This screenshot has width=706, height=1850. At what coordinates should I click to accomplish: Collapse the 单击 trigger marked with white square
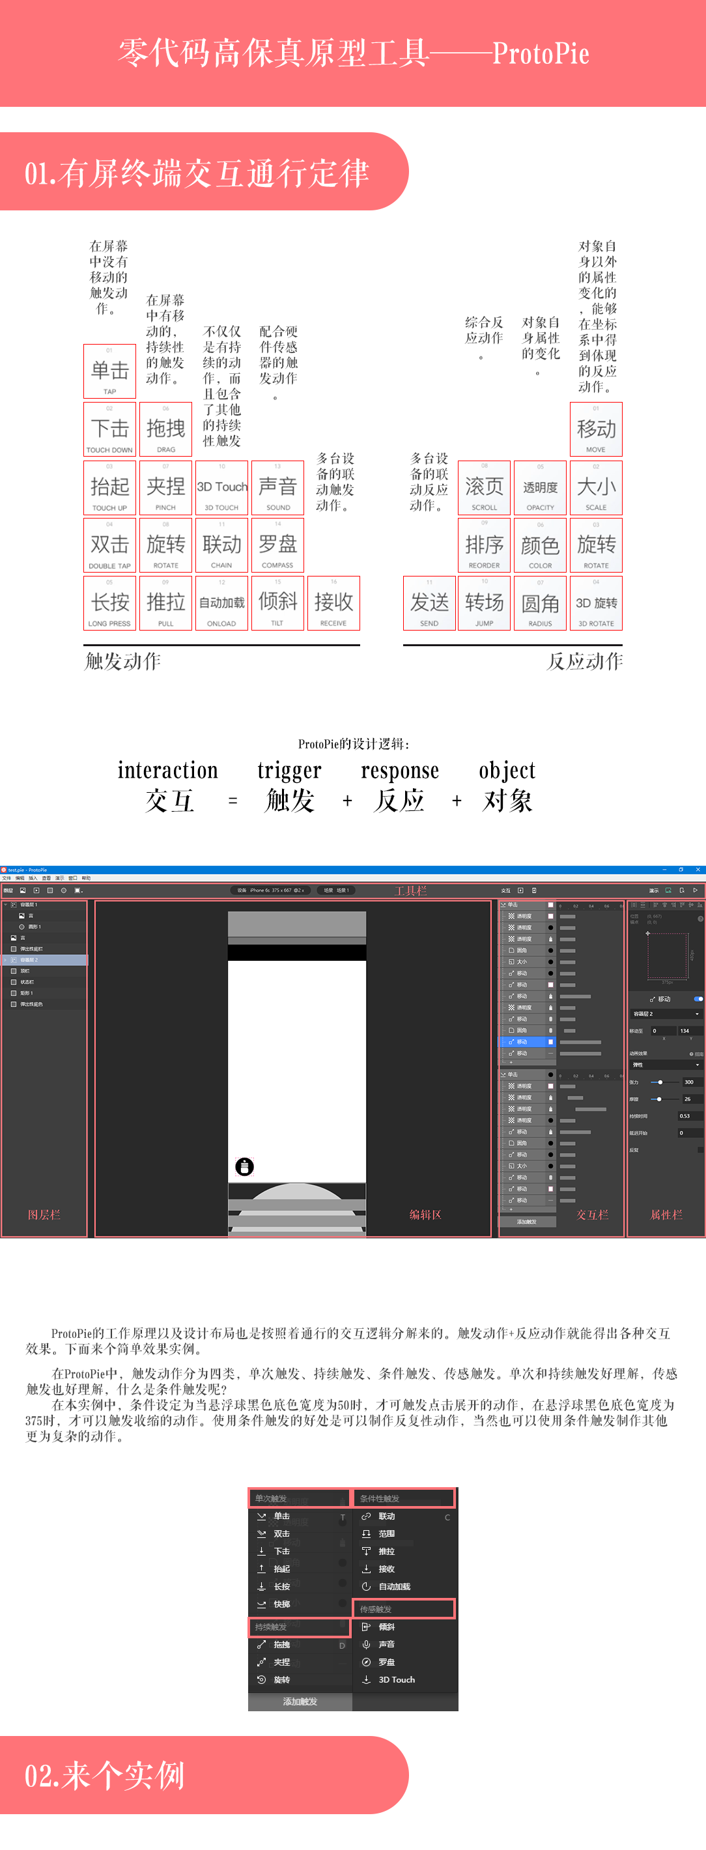(x=503, y=905)
